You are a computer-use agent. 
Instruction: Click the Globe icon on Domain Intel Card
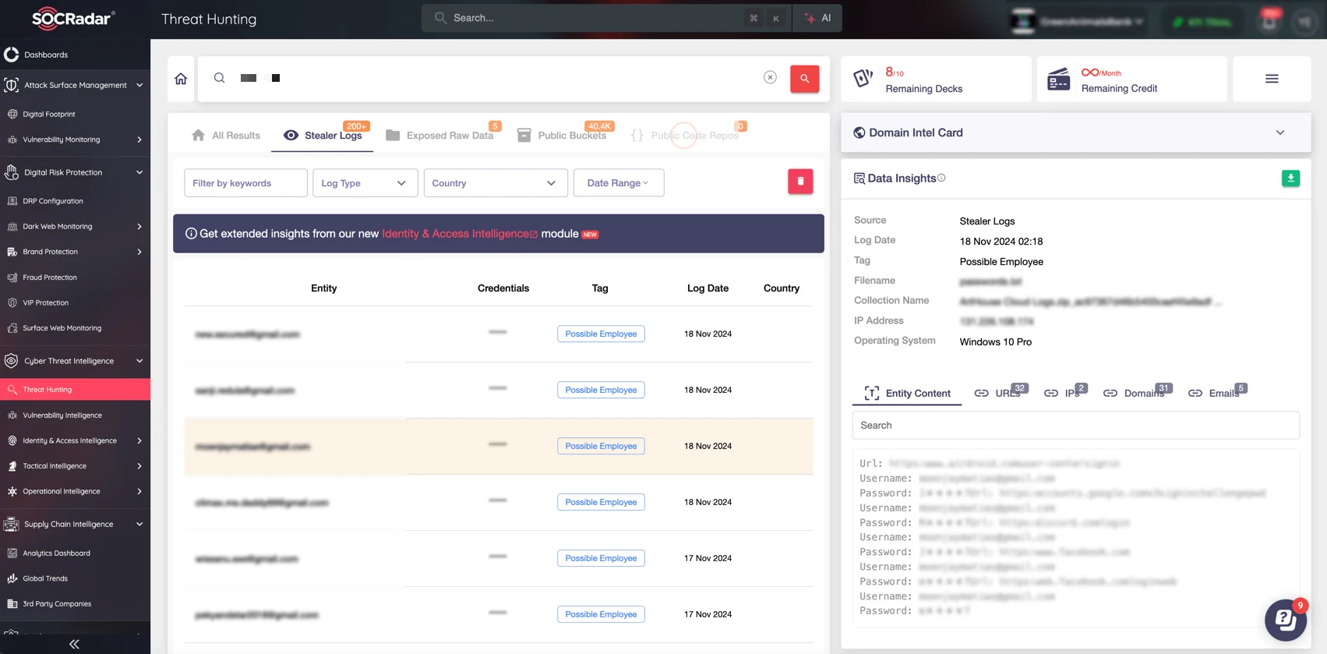pos(859,133)
